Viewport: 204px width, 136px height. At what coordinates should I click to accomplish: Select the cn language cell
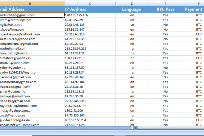coord(132,25)
